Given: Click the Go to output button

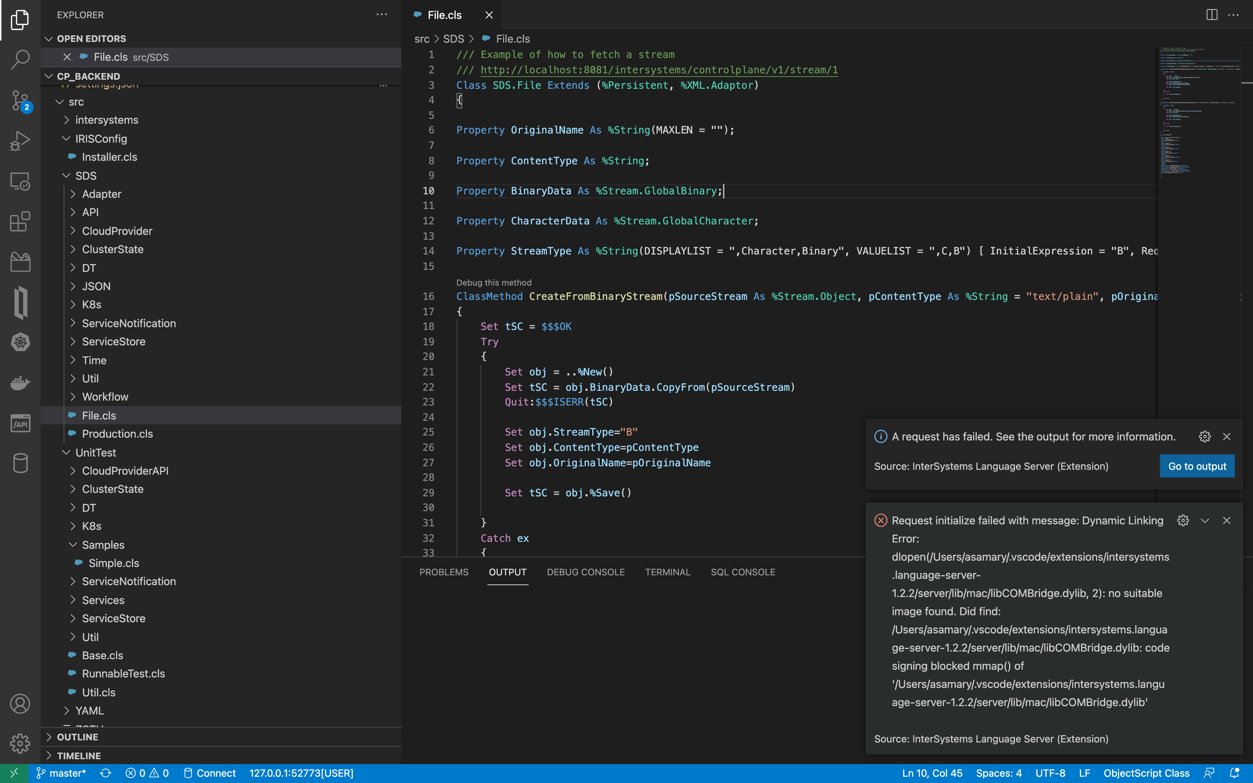Looking at the screenshot, I should point(1197,466).
